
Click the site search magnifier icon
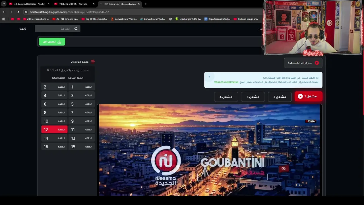76,28
